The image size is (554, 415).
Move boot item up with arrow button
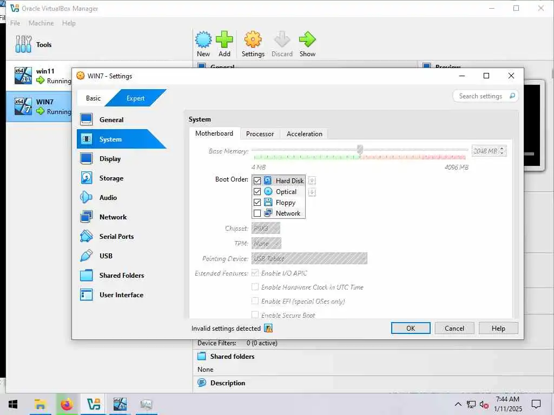[x=312, y=180]
